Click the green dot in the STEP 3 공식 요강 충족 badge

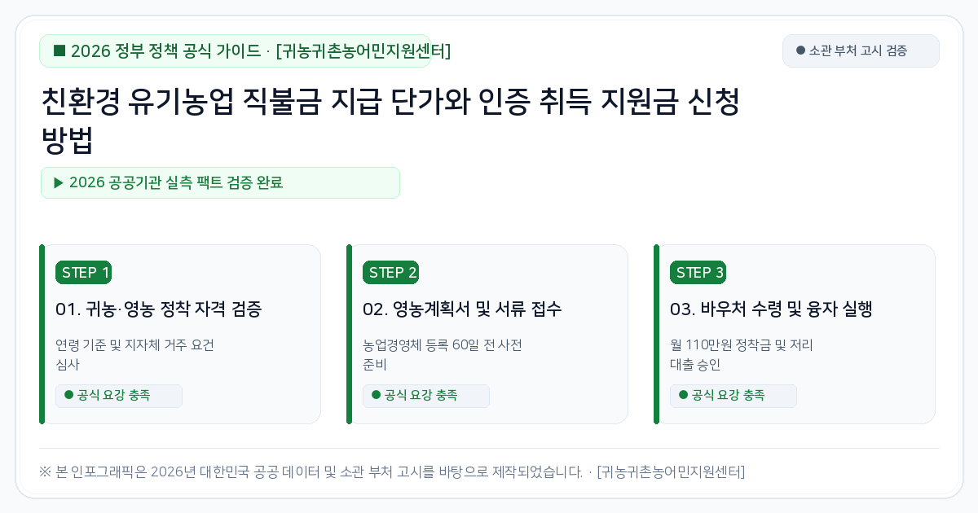click(684, 395)
